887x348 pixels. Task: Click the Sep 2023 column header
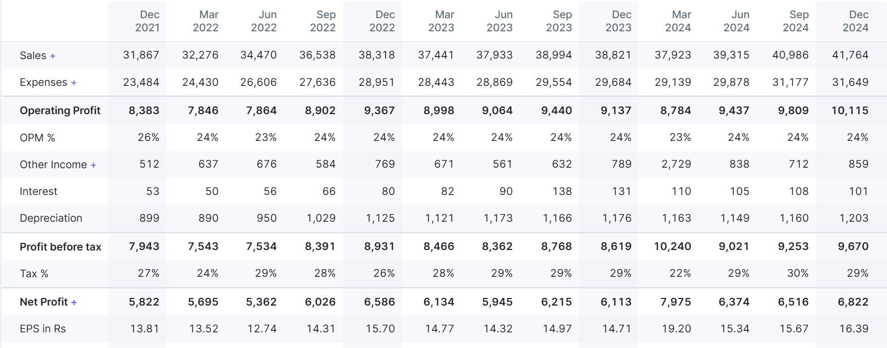click(559, 21)
